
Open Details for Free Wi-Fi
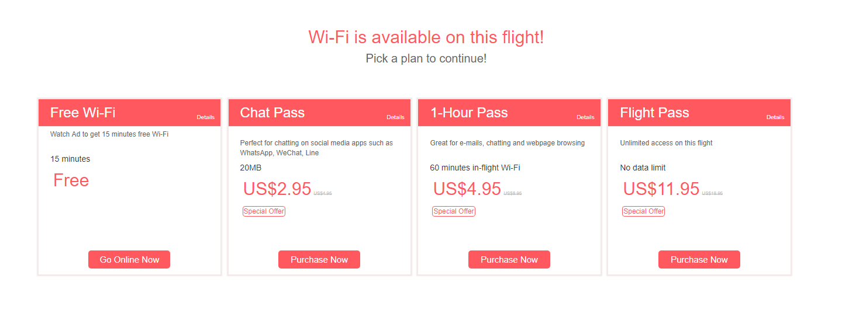(206, 117)
